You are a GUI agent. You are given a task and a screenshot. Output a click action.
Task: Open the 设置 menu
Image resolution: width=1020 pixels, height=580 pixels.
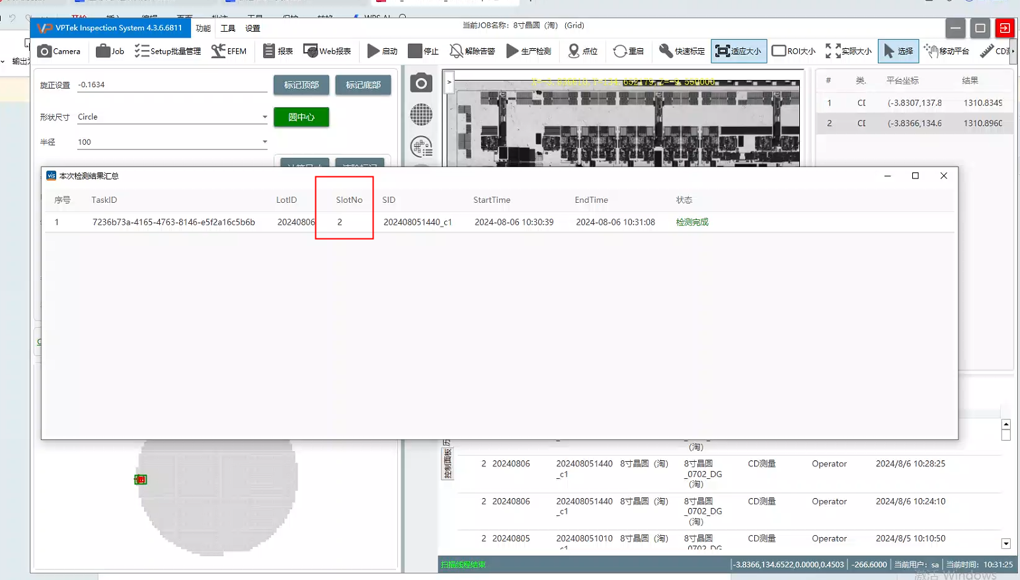coord(253,28)
